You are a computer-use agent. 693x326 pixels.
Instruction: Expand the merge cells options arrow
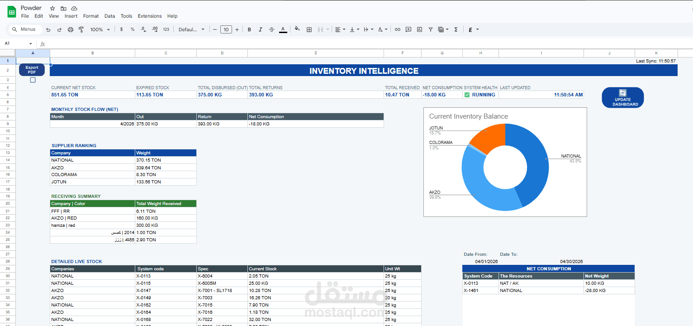click(x=328, y=29)
